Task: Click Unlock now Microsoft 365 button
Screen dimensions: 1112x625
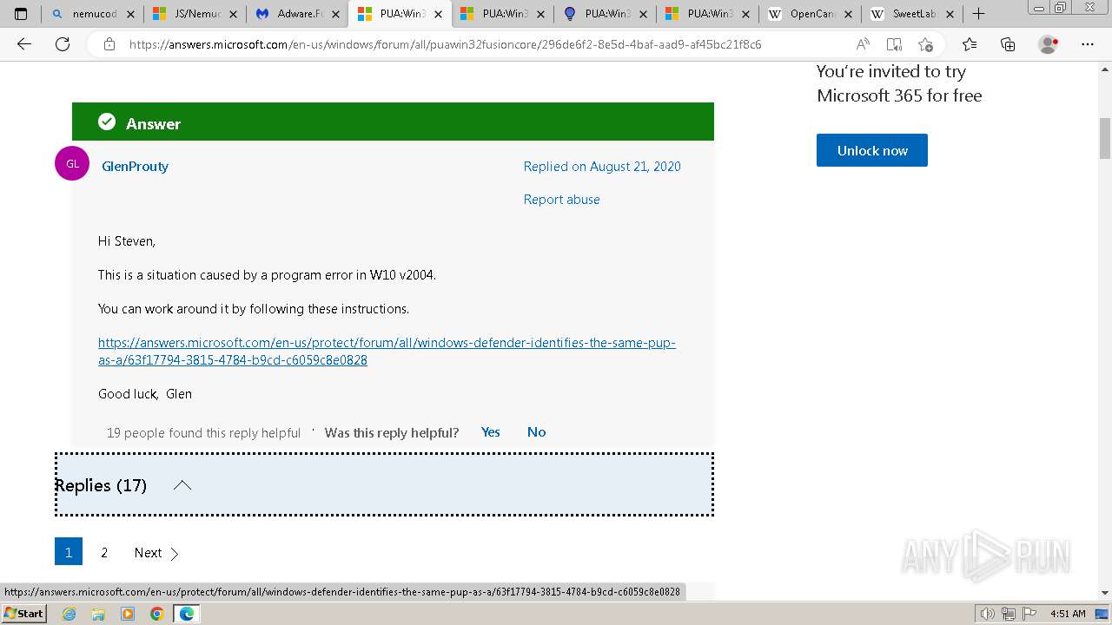Action: [871, 150]
